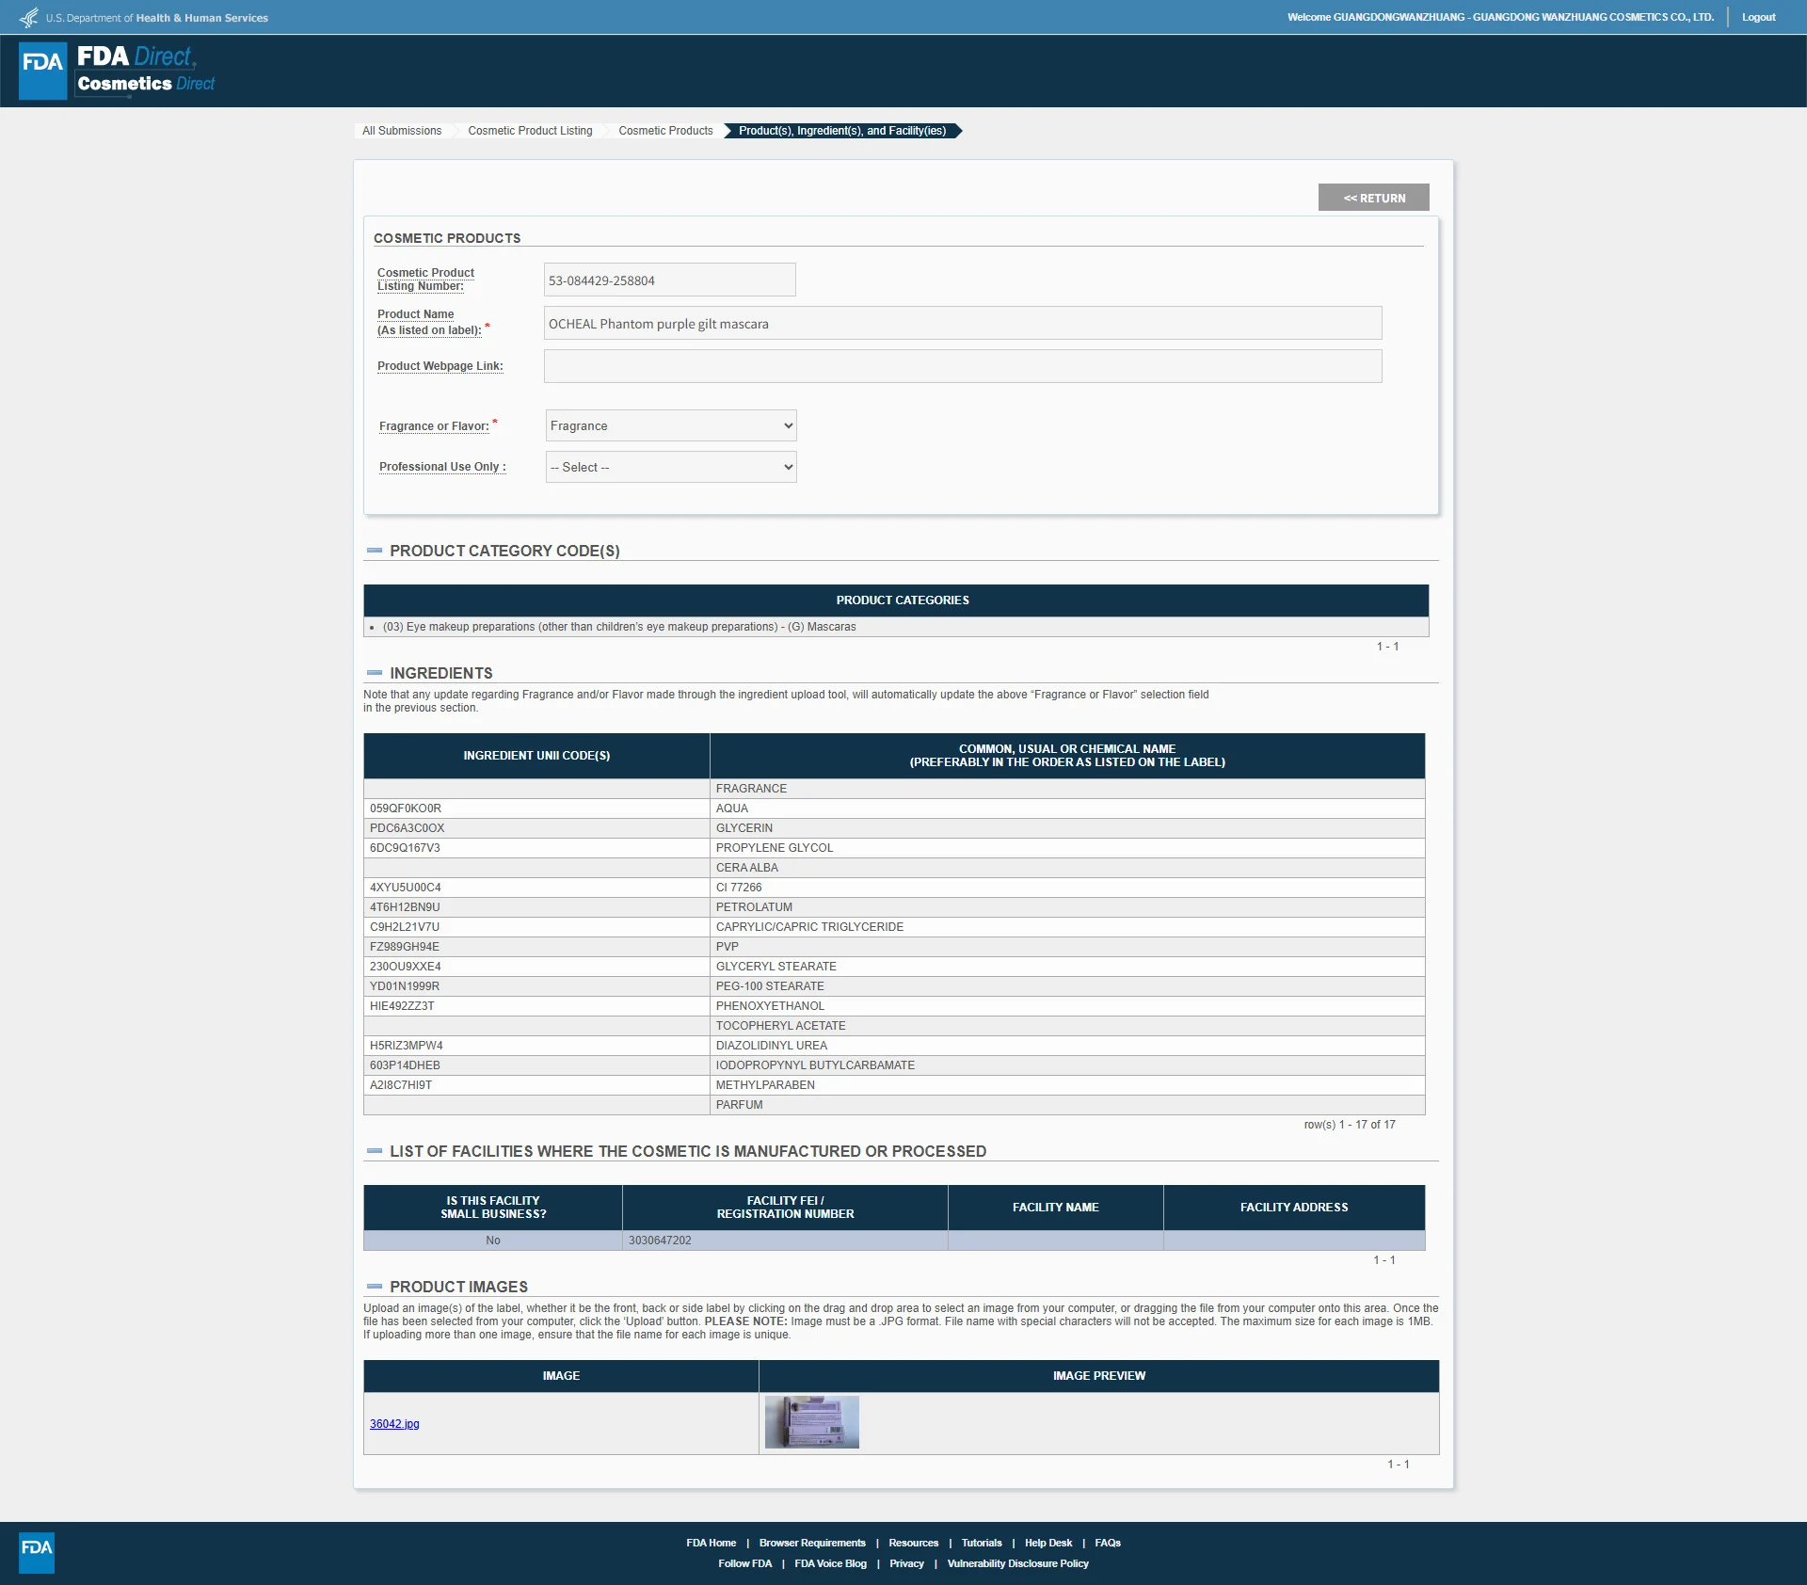The width and height of the screenshot is (1807, 1585).
Task: Select Product(s), Ingredient(s), and Facility(ies) breadcrumb
Action: point(842,131)
